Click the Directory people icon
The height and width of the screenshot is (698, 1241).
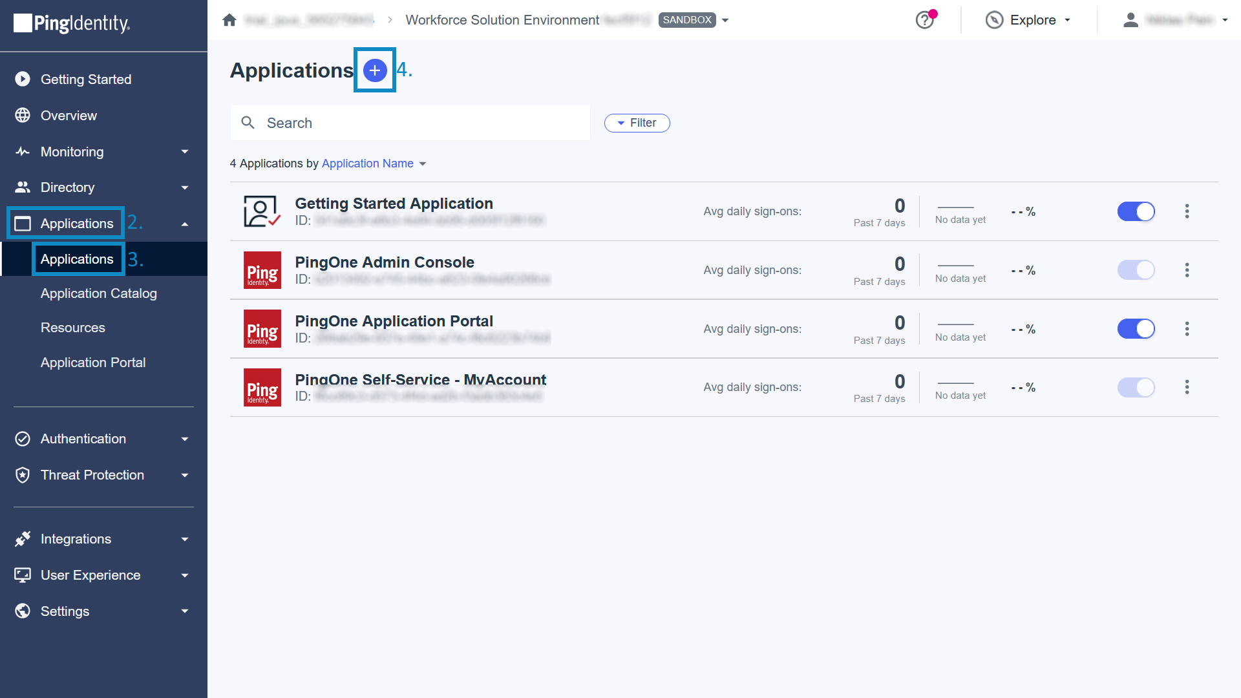point(23,187)
